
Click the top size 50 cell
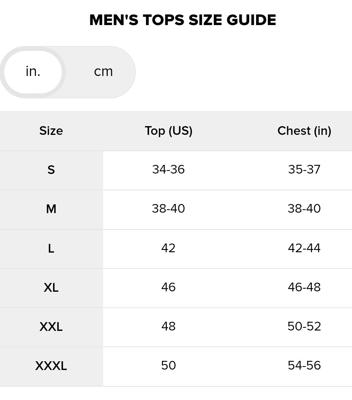168,366
